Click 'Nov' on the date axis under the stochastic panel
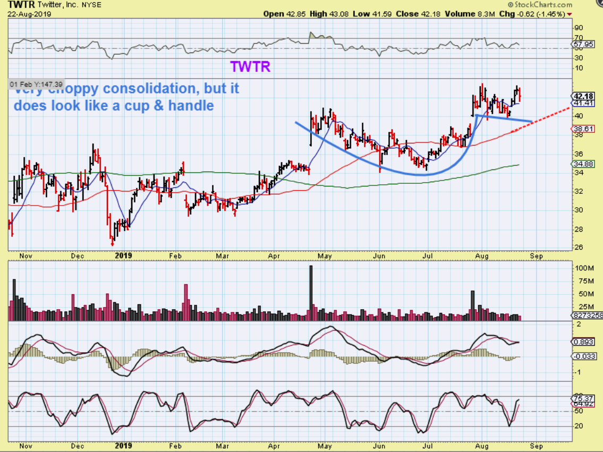The width and height of the screenshot is (603, 452). pos(26,446)
